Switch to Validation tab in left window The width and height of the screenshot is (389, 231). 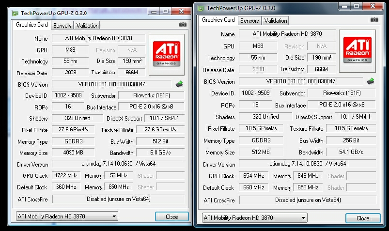[87, 25]
